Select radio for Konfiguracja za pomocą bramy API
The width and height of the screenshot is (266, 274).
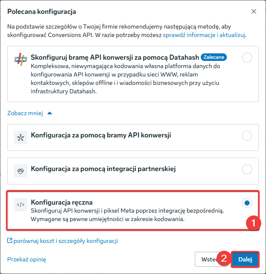pos(247,135)
